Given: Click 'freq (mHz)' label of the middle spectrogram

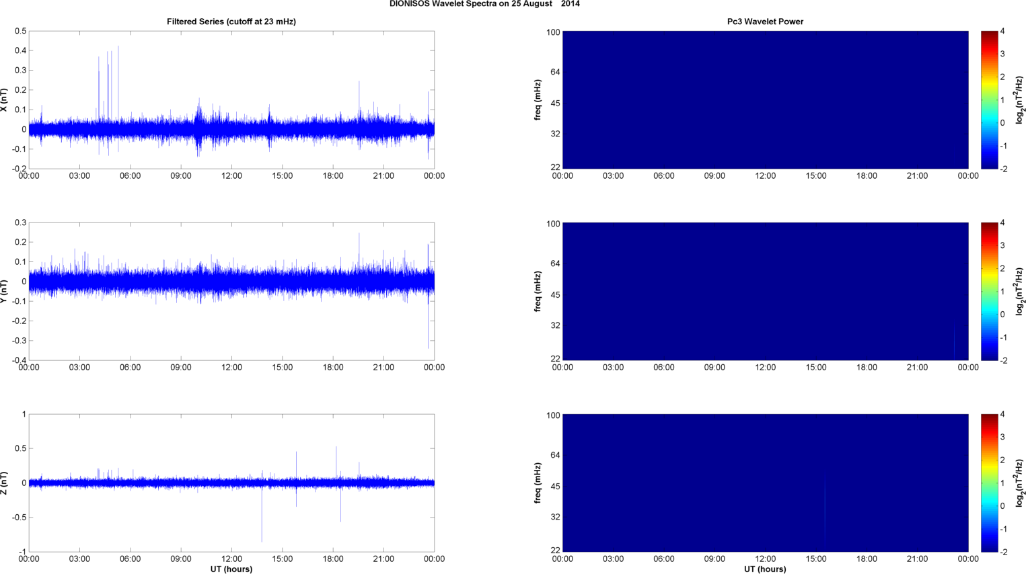Looking at the screenshot, I should click(538, 292).
